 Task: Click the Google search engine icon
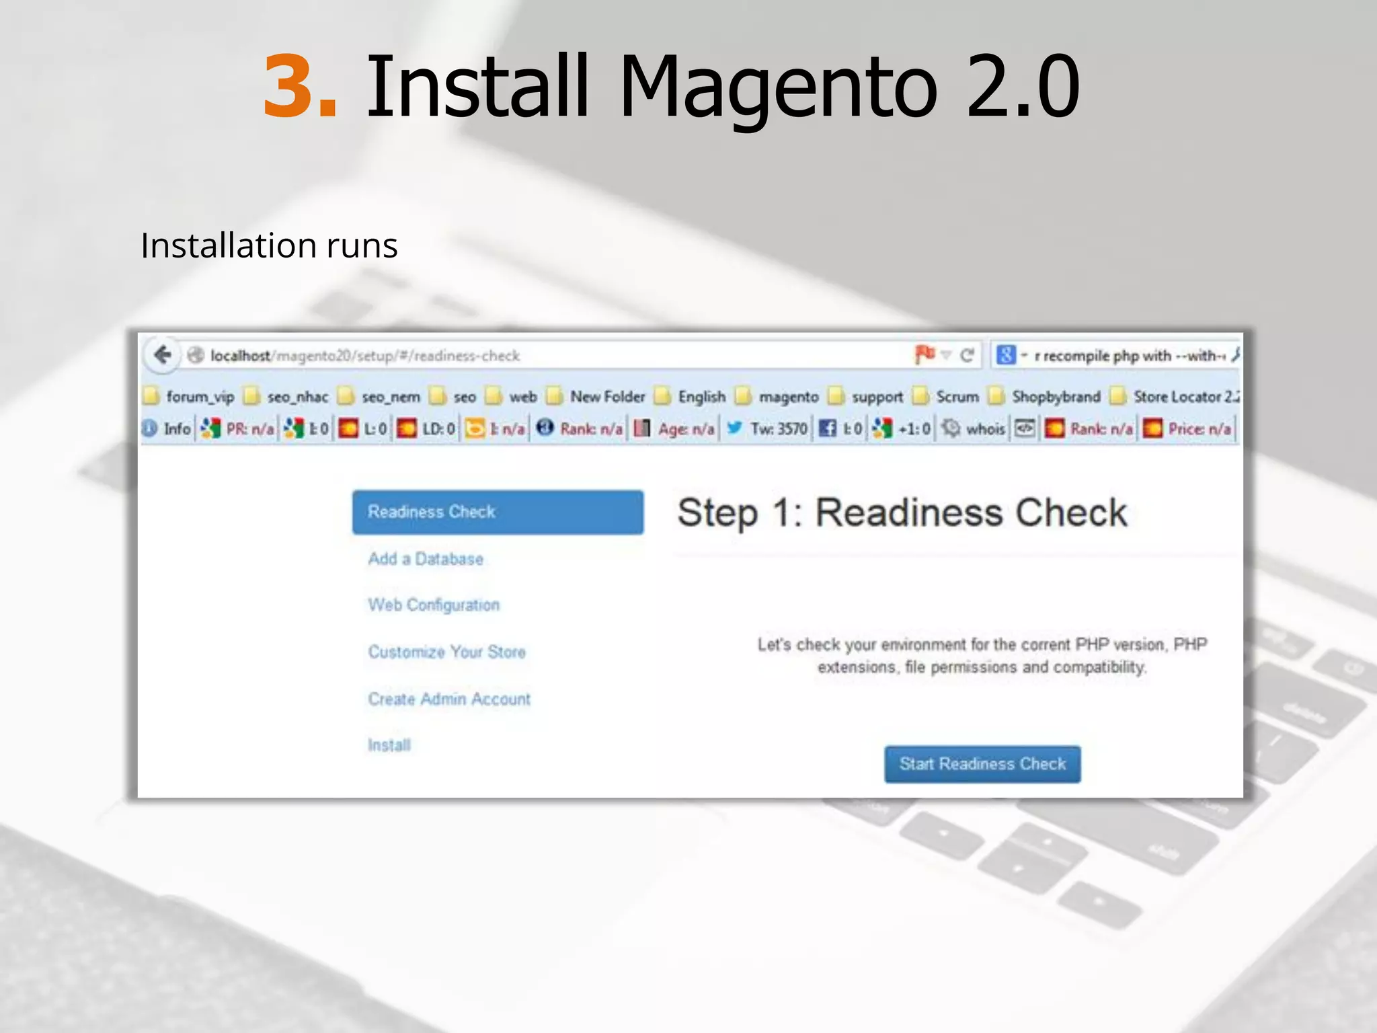pos(1006,354)
